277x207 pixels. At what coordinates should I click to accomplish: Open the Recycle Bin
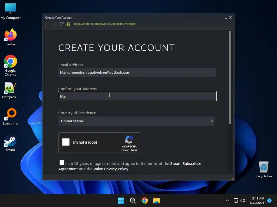click(x=263, y=170)
